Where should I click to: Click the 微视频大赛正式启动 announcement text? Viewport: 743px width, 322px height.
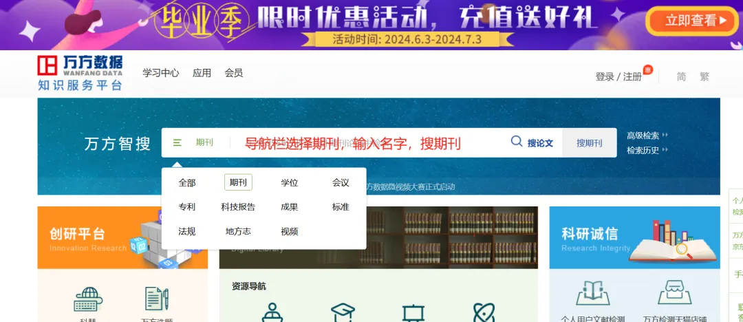coord(410,187)
